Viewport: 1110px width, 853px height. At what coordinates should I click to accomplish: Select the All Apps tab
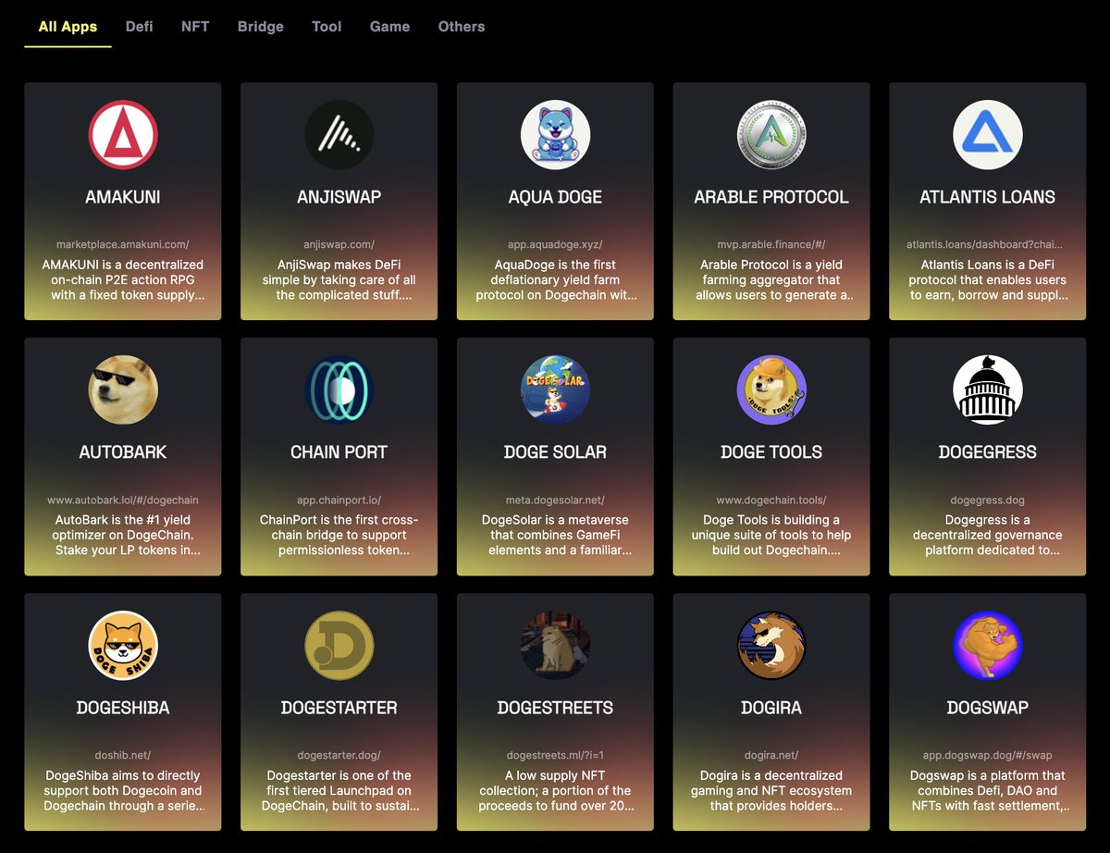point(68,27)
